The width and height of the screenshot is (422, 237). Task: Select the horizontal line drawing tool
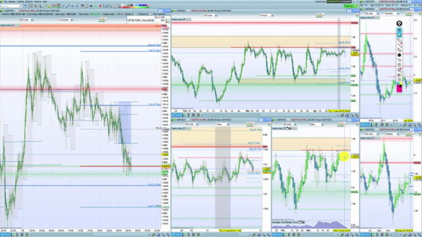click(x=73, y=6)
